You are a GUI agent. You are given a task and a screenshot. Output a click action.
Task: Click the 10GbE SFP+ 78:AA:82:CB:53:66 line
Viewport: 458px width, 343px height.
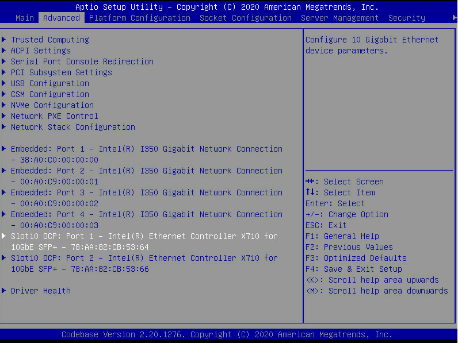(80, 269)
